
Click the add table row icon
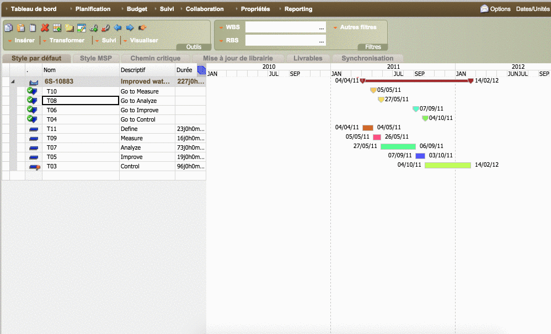pyautogui.click(x=57, y=28)
